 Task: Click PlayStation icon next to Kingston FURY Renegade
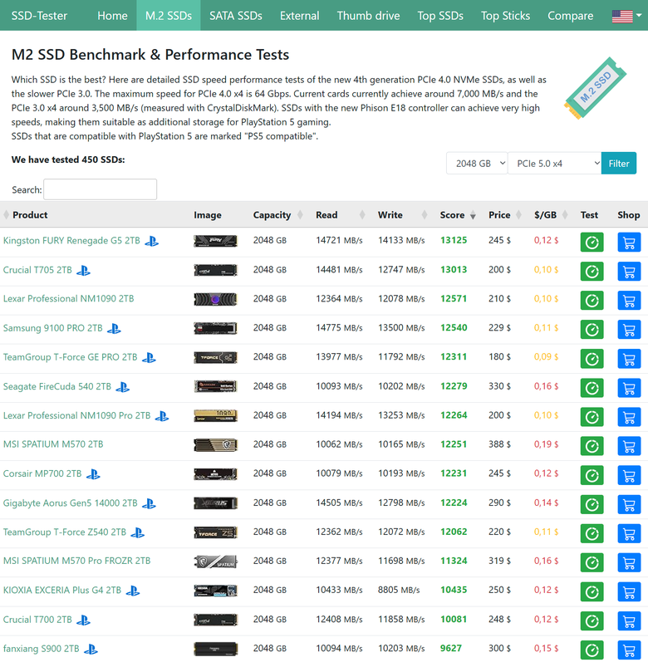click(151, 241)
